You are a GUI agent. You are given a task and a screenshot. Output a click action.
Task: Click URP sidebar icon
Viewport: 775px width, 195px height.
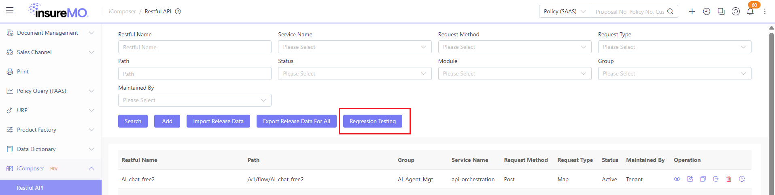(x=10, y=110)
